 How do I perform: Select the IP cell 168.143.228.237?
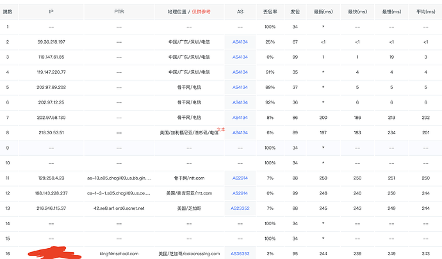[x=51, y=193]
